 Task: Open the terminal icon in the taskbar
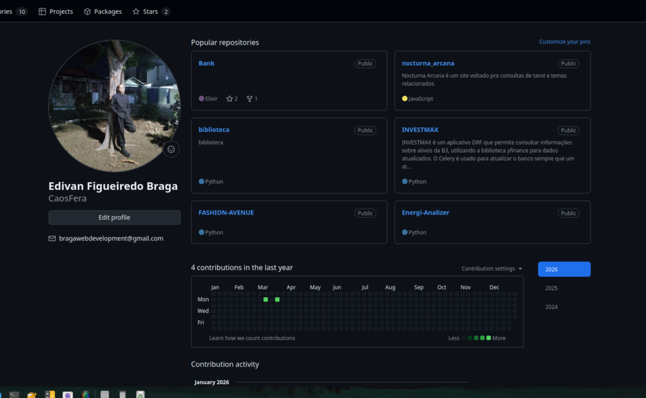[x=15, y=395]
